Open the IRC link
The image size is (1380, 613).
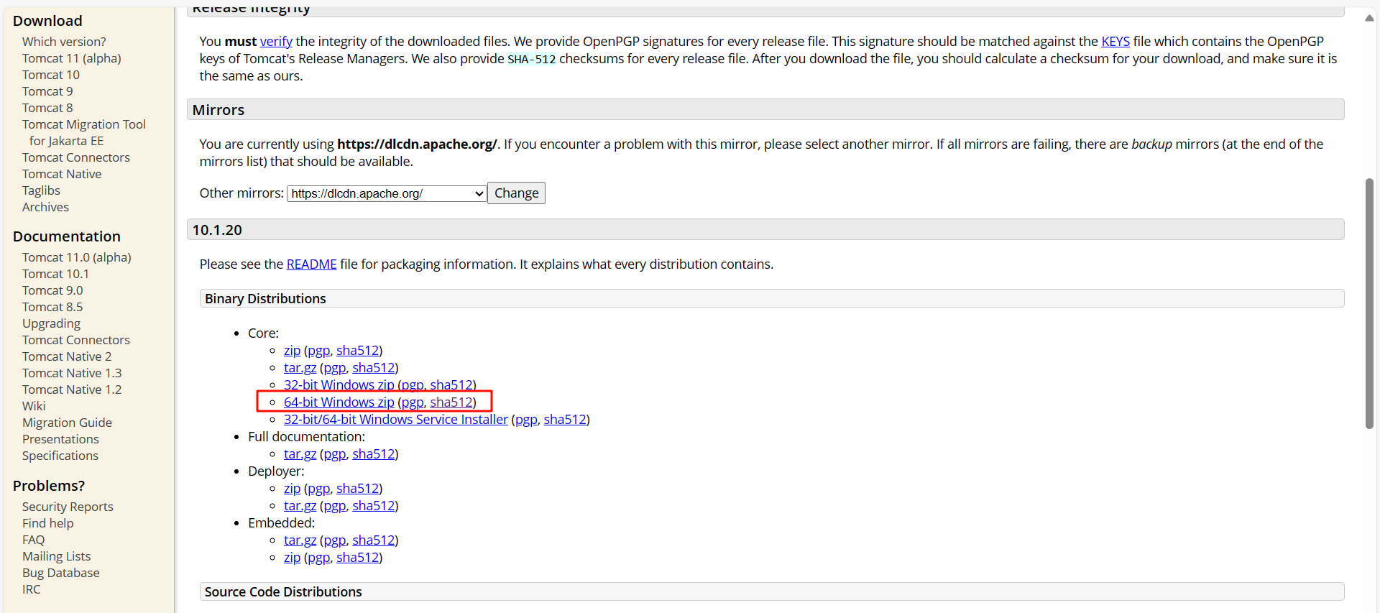[32, 589]
